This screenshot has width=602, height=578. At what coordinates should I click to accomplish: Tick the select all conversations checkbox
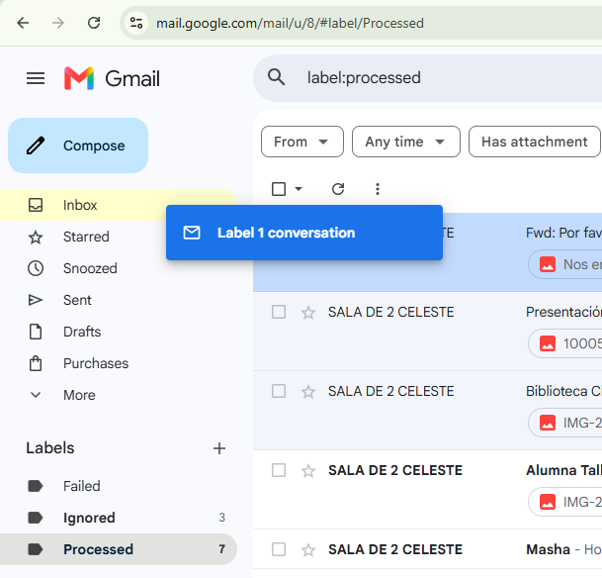point(279,189)
